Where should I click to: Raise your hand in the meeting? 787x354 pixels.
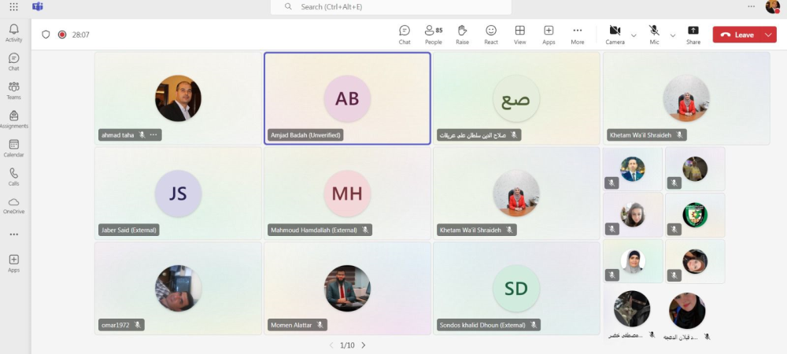[x=462, y=34]
